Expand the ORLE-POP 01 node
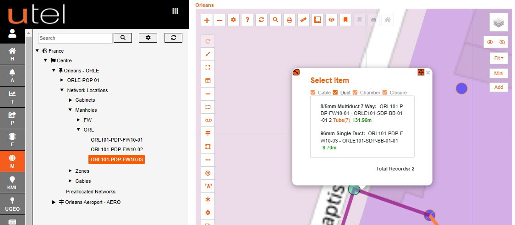515x225 pixels. point(62,80)
